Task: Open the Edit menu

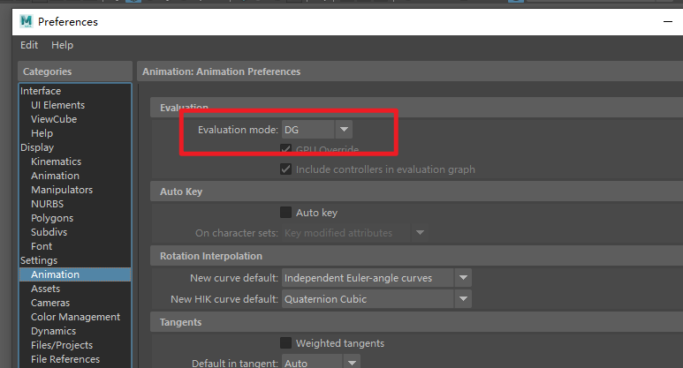Action: tap(29, 45)
